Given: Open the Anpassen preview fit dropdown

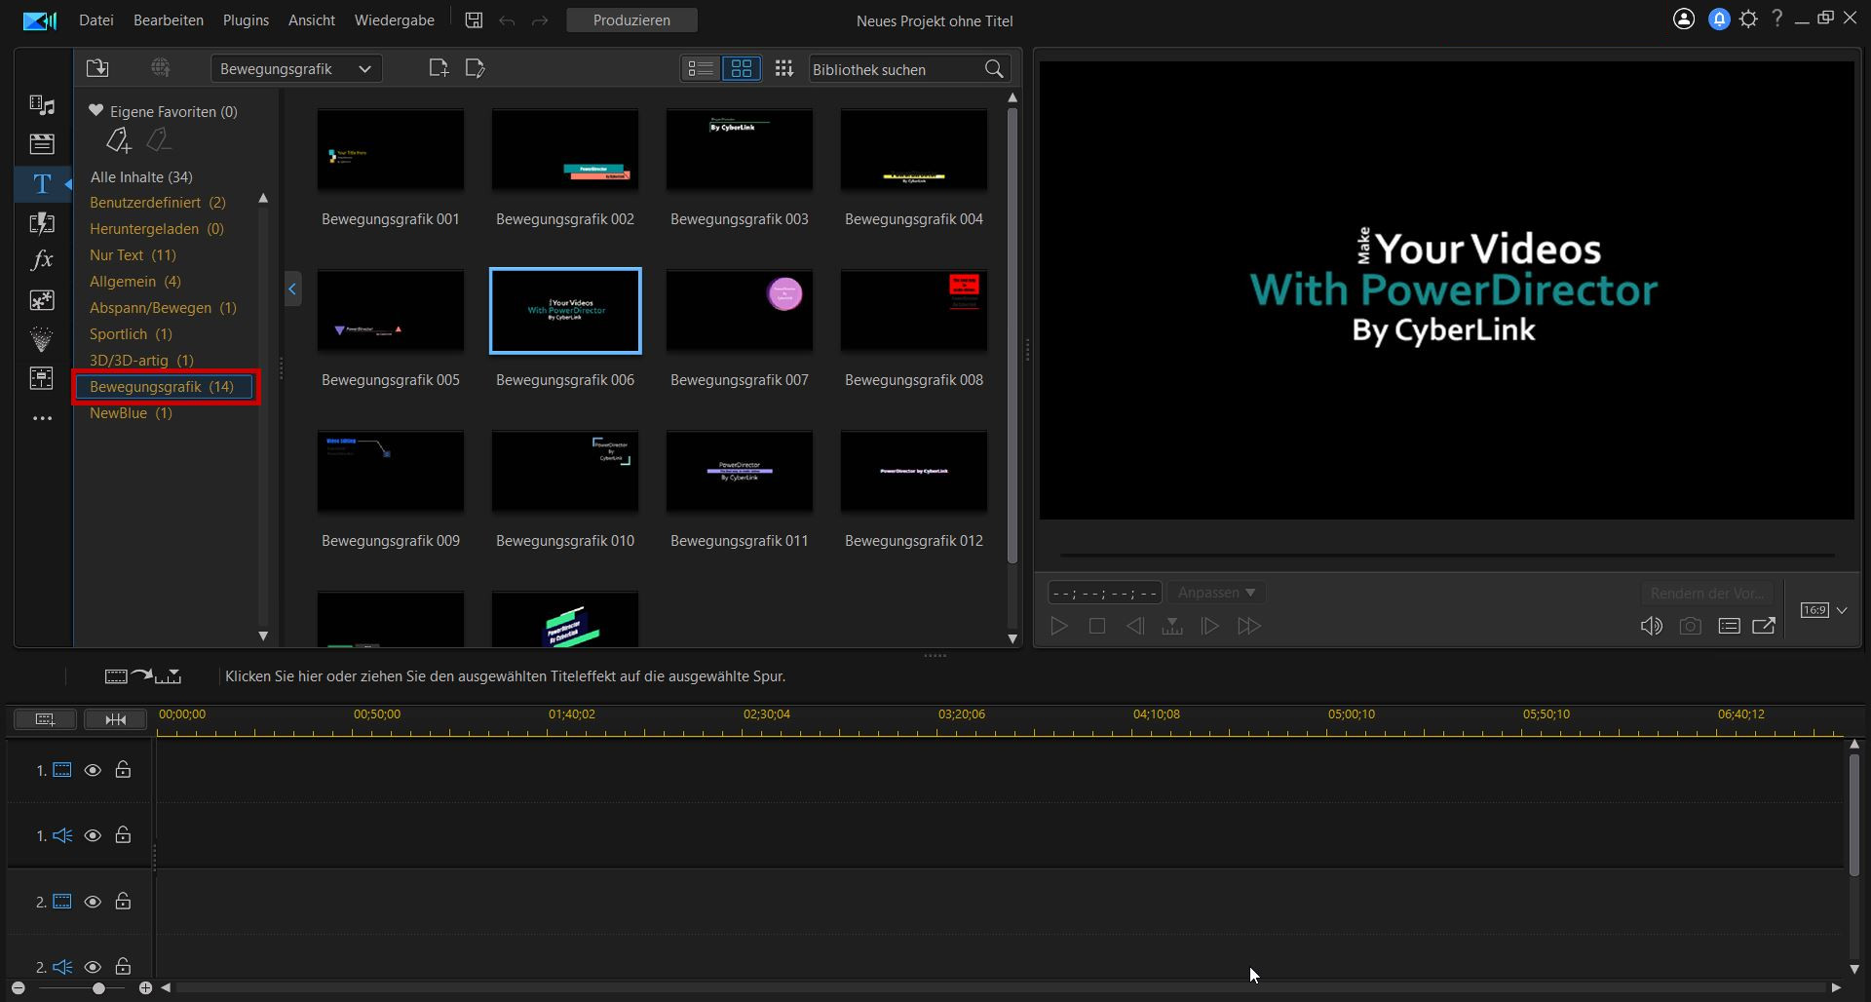Looking at the screenshot, I should 1216,593.
